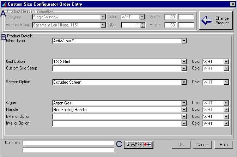Open the Handle dropdown
The height and width of the screenshot is (157, 237).
(184, 110)
